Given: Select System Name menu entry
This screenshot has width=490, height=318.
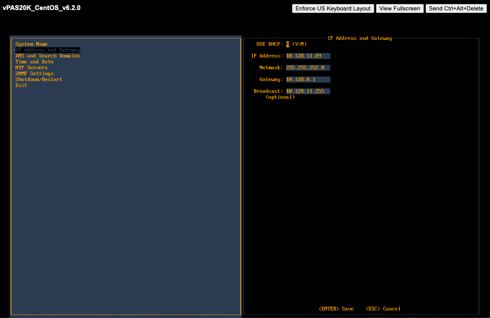Looking at the screenshot, I should [32, 44].
